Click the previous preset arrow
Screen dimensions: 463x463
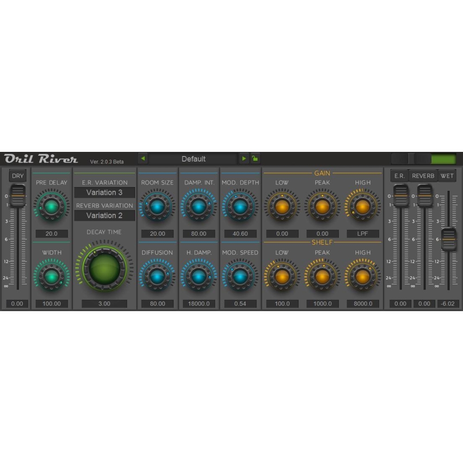[143, 159]
